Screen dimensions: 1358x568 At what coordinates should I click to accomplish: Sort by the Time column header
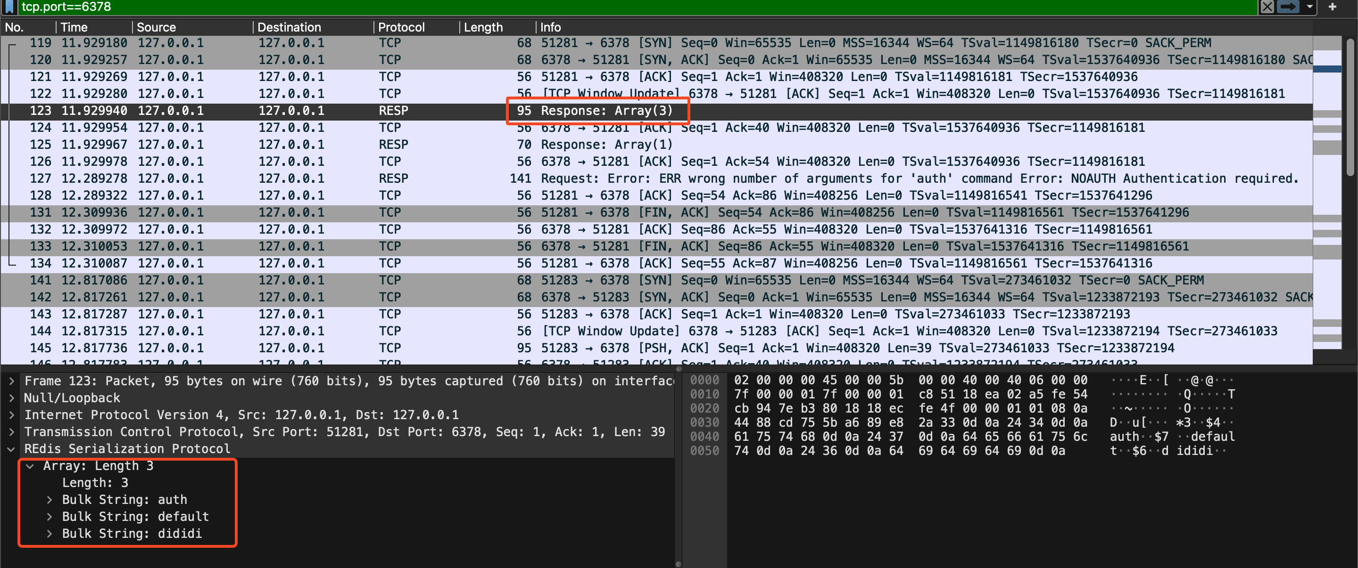coord(74,27)
